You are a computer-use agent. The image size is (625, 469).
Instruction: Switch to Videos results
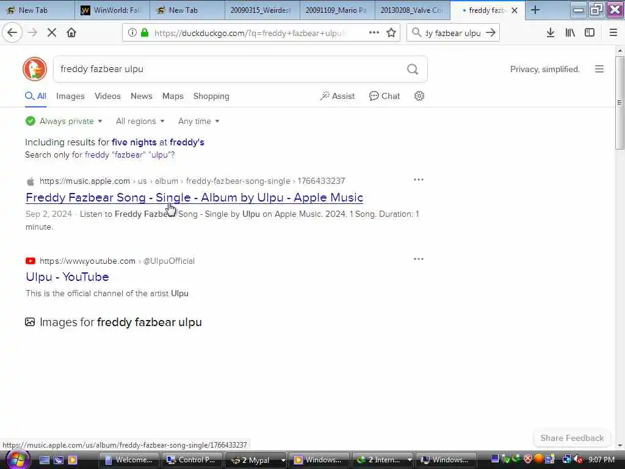107,96
